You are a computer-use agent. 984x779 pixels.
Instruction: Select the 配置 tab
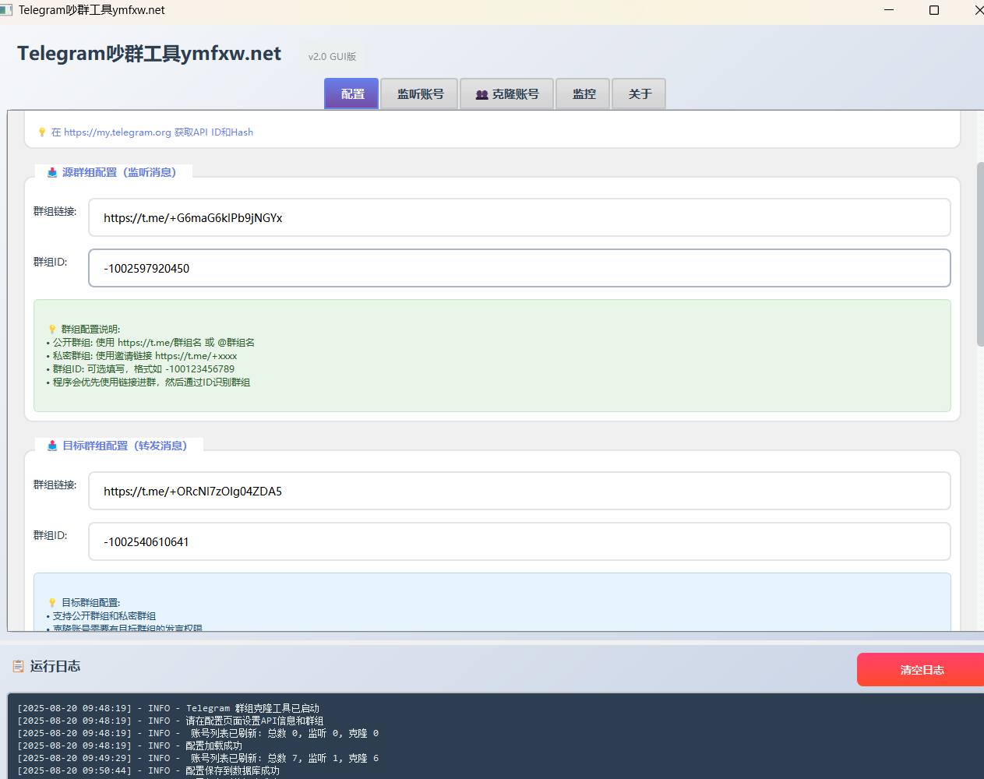click(351, 94)
